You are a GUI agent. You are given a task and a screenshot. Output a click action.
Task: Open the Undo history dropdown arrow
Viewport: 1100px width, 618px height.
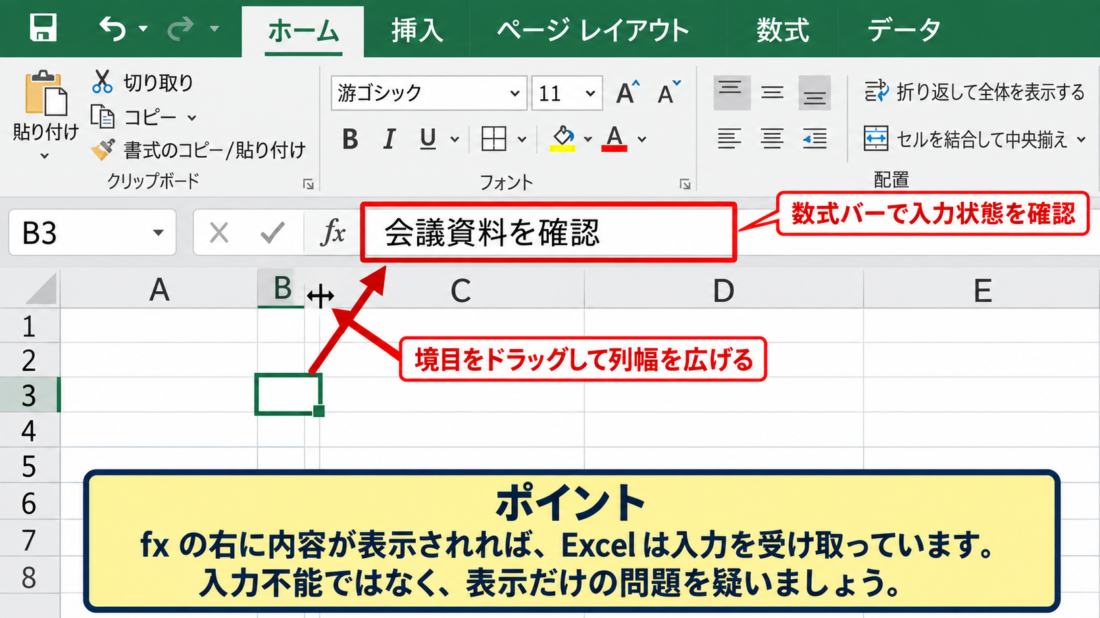coord(143,29)
